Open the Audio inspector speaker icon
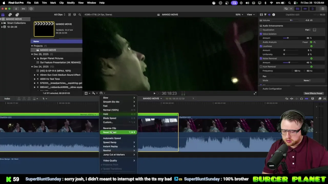328x184 pixels. coord(269,15)
